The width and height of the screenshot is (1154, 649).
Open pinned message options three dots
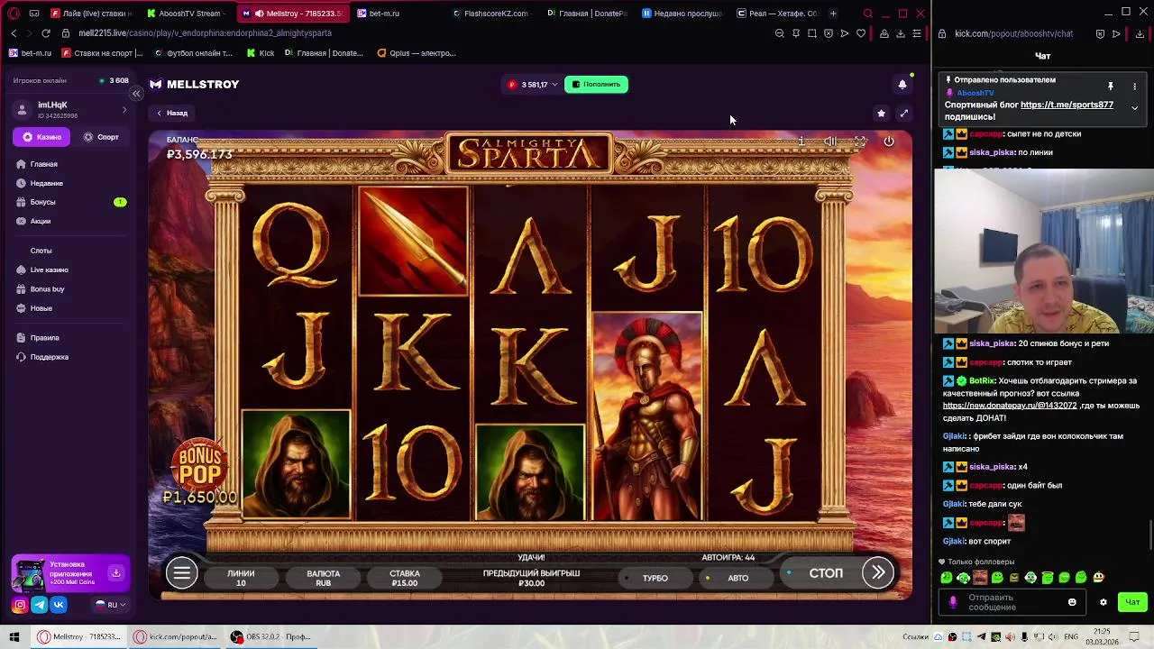[1134, 87]
